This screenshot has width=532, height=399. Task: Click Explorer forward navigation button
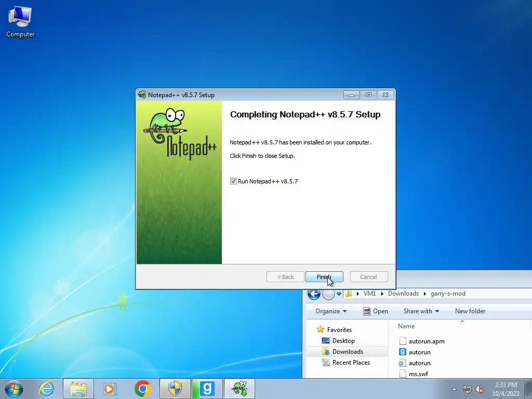click(328, 294)
